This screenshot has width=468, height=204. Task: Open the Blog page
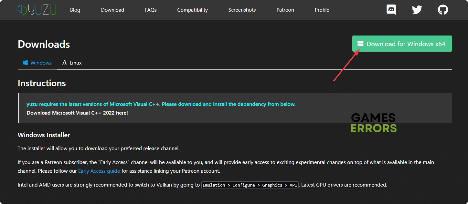pos(75,10)
